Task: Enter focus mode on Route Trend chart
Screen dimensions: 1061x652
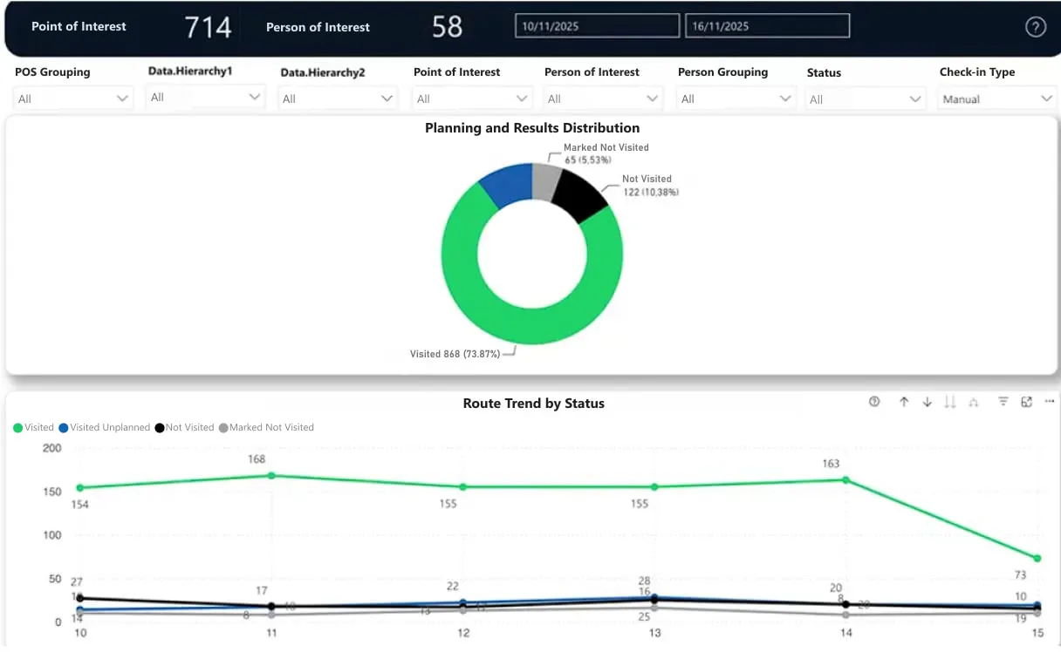Action: [x=1027, y=402]
